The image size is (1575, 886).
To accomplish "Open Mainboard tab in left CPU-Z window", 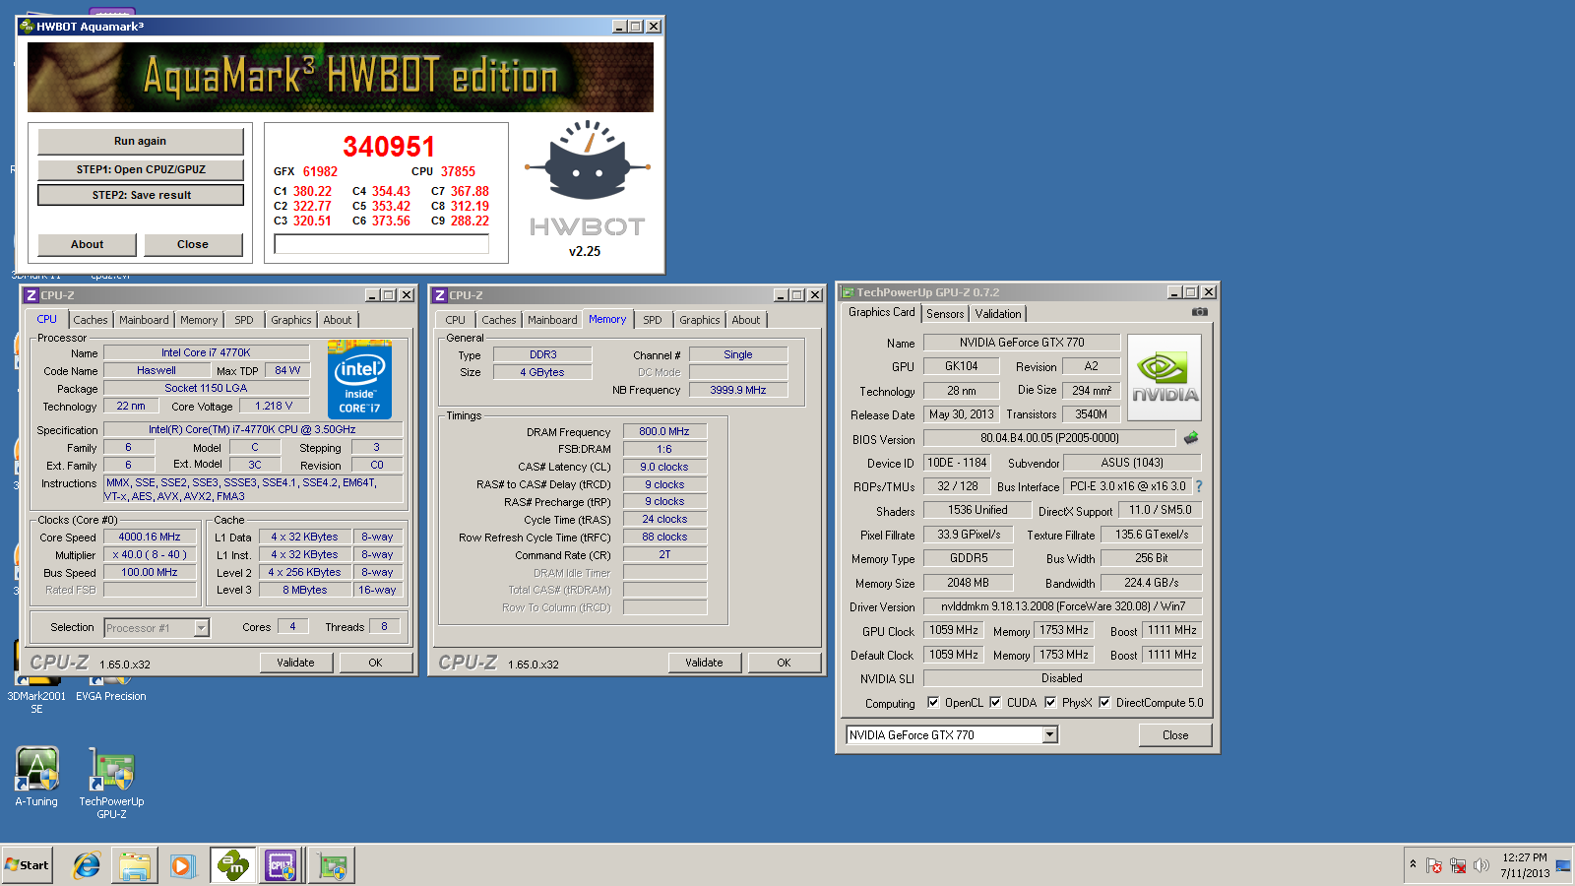I will tap(144, 320).
